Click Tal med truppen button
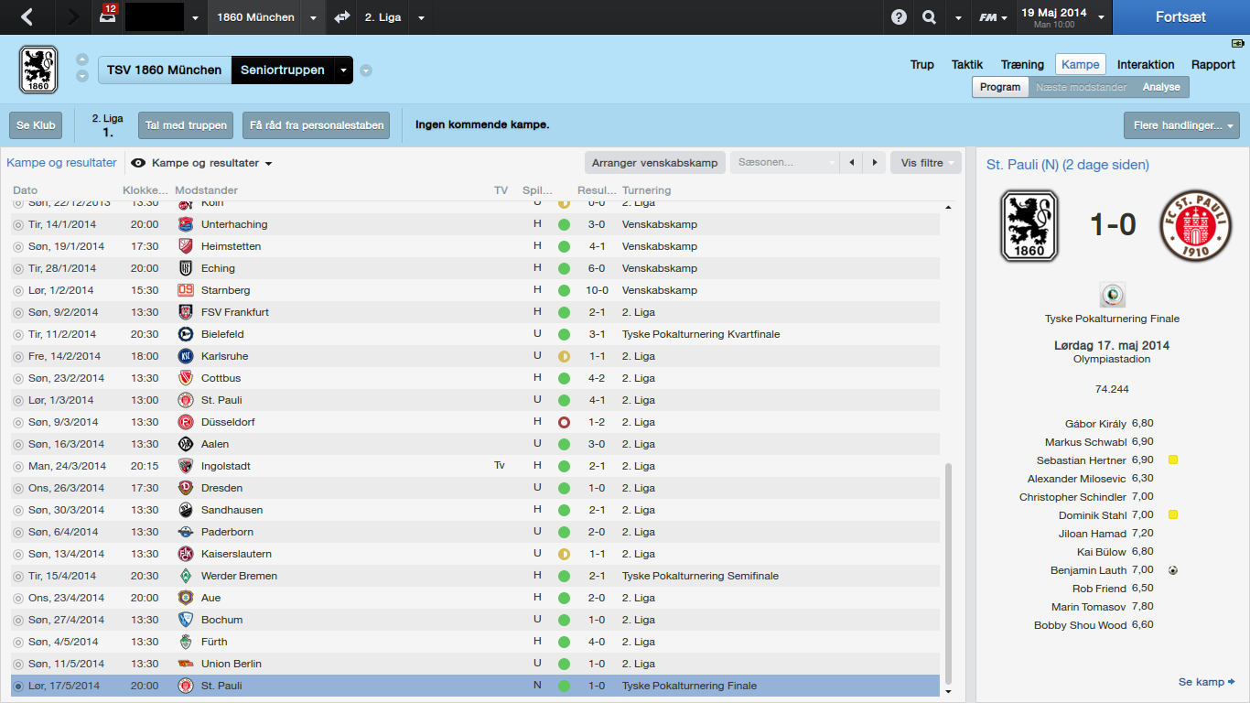This screenshot has height=703, width=1250. (187, 125)
